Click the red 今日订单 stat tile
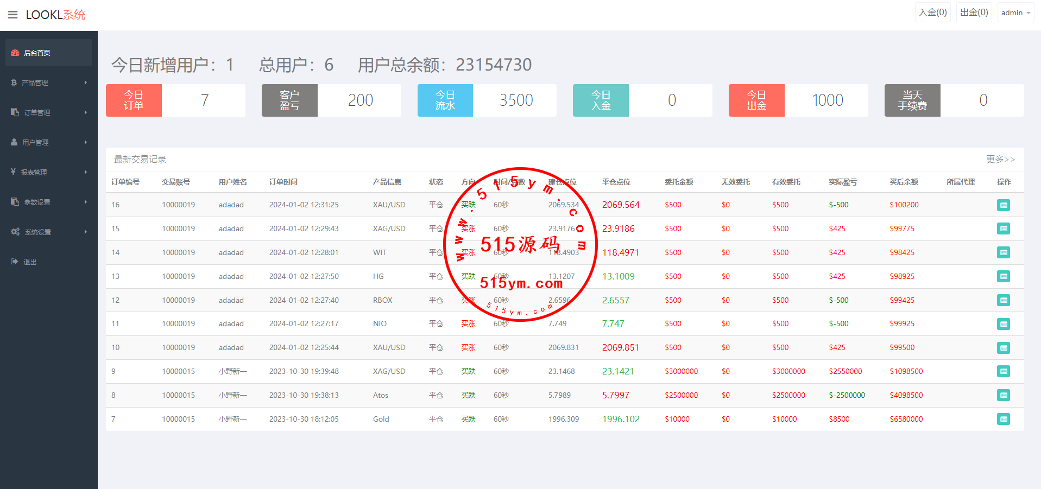This screenshot has height=489, width=1041. point(134,100)
